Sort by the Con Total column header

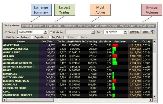[47, 42]
